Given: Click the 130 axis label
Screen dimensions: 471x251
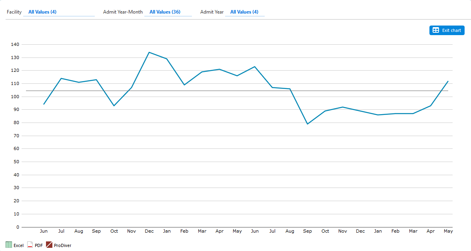Looking at the screenshot, I should pos(15,57).
